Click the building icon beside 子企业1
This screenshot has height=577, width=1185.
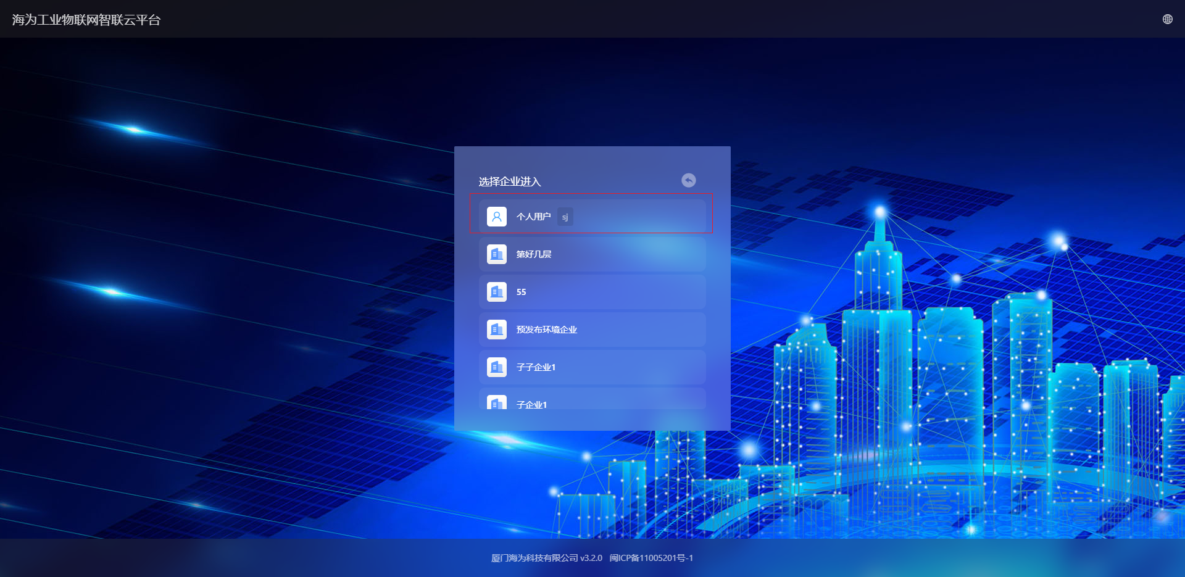497,403
